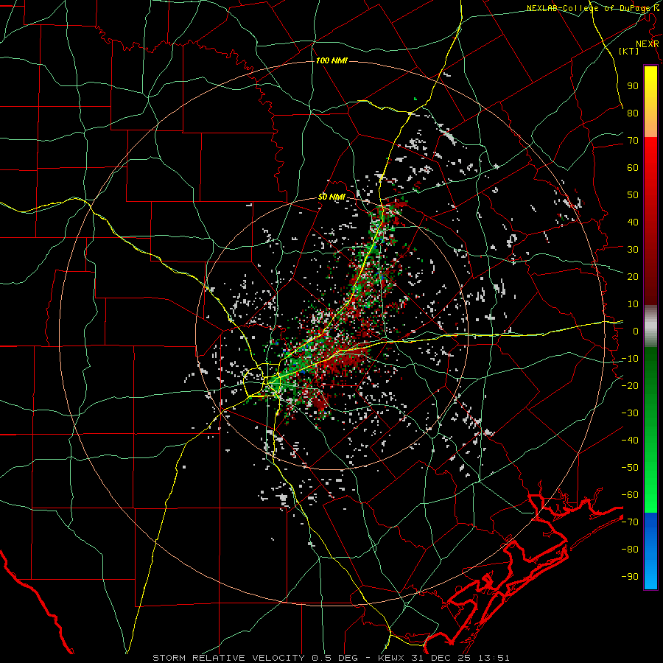Select the "90" value on the velocity scale
The height and width of the screenshot is (663, 663).
click(x=633, y=86)
